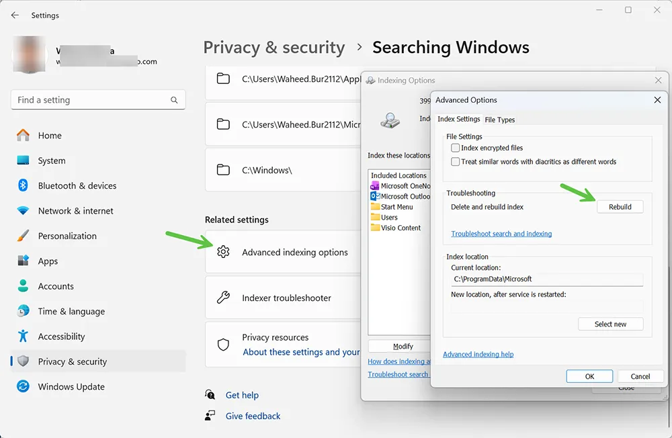Enable the Index encrypted files checkbox

455,148
